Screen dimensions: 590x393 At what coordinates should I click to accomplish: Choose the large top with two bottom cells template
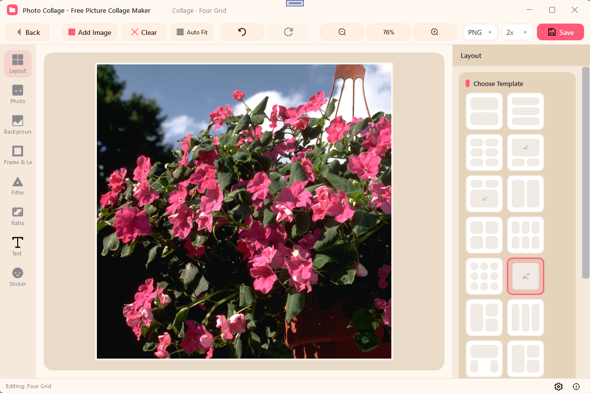[x=526, y=152]
